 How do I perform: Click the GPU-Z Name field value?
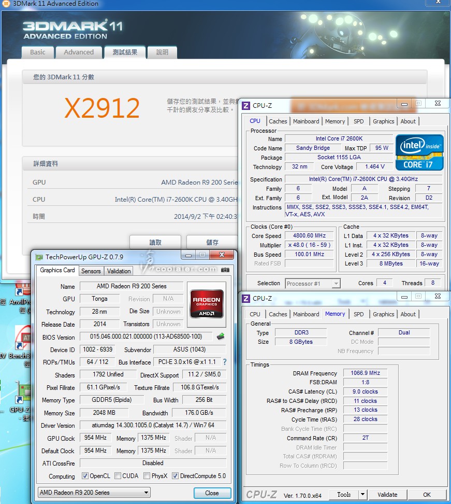132,286
